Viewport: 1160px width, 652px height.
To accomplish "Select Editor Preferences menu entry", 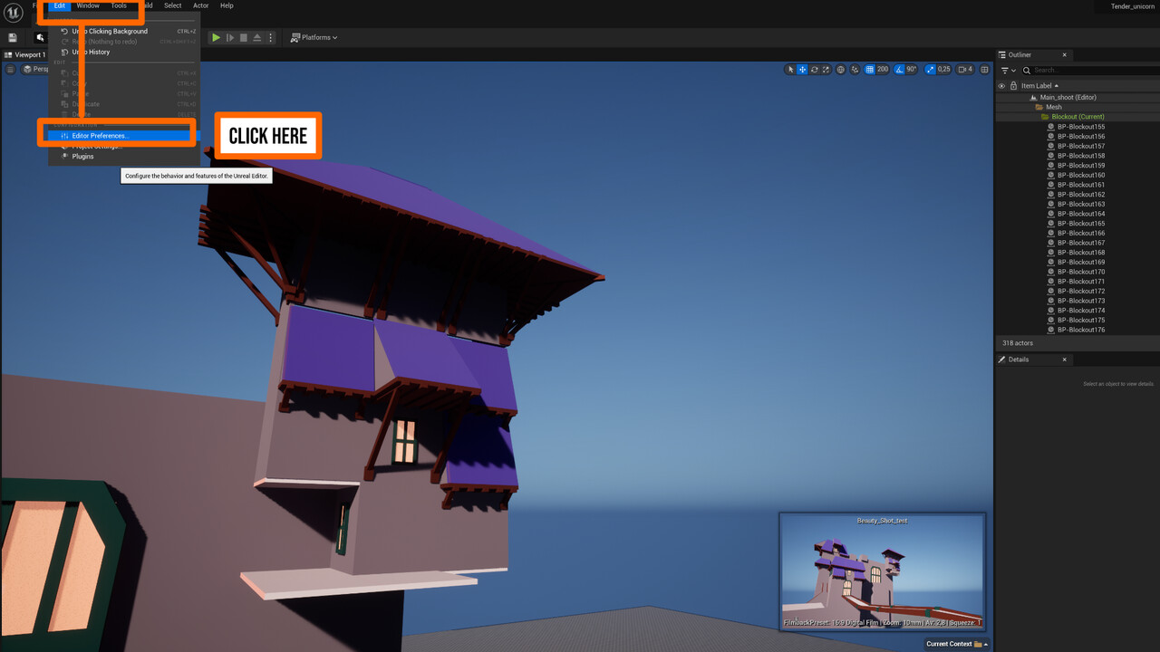I will point(124,136).
